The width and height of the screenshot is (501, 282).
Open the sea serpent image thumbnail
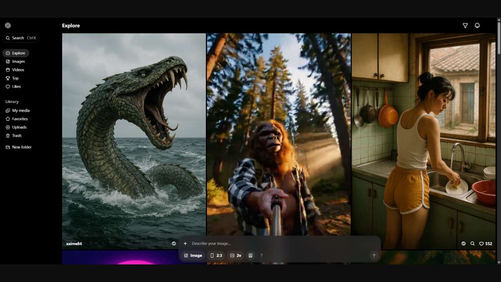(x=134, y=133)
